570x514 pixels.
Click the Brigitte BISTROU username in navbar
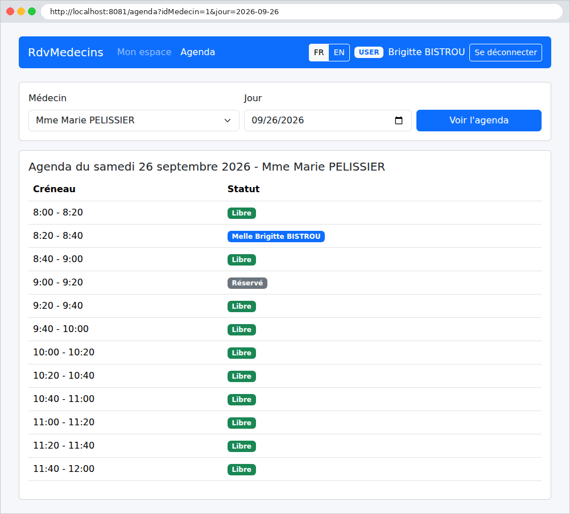[x=427, y=52]
